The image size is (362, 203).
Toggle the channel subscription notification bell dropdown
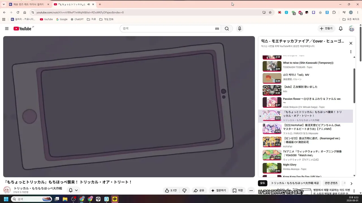coord(73,190)
